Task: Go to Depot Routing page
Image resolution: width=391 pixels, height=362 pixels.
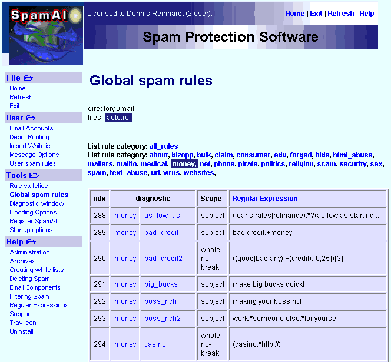Action: 29,137
